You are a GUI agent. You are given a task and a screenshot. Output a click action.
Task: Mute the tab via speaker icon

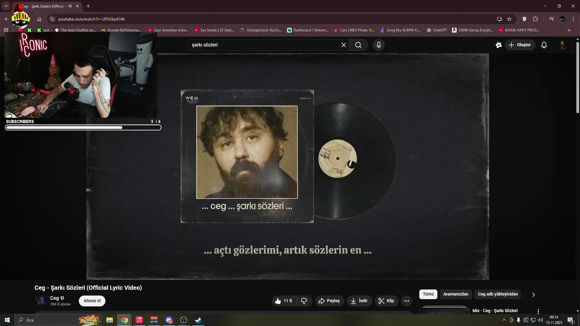pyautogui.click(x=70, y=6)
